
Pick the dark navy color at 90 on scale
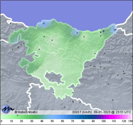tap(93, 117)
